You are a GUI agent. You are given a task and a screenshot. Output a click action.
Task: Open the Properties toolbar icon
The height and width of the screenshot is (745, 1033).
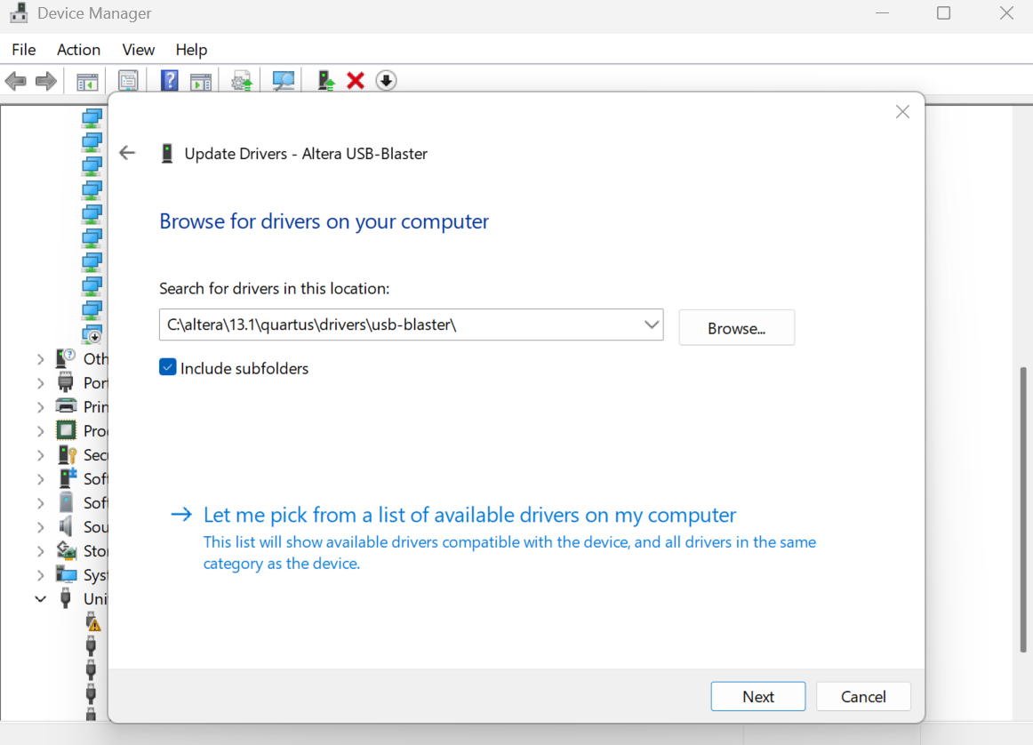[128, 81]
